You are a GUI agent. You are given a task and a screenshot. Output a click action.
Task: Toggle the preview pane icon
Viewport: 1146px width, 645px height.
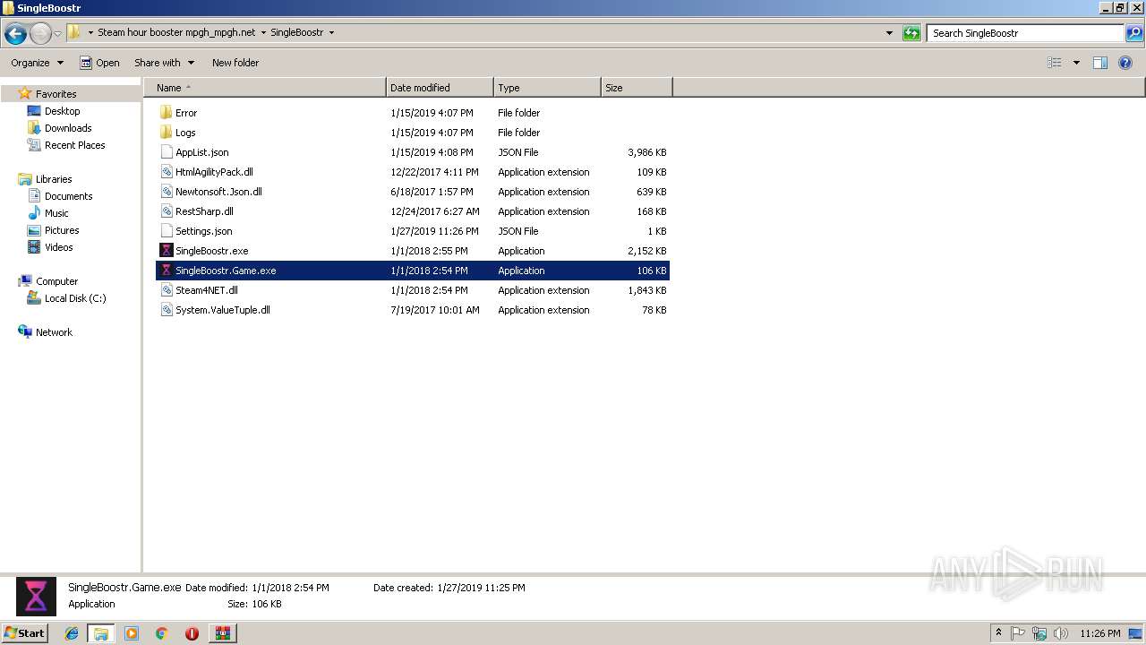coord(1100,63)
